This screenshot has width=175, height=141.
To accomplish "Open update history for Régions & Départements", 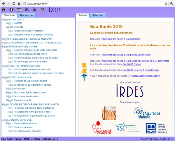I will (x=135, y=61).
